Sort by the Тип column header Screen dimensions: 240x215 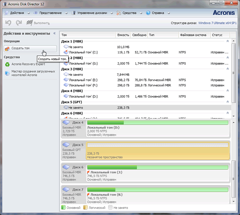[x=163, y=35]
